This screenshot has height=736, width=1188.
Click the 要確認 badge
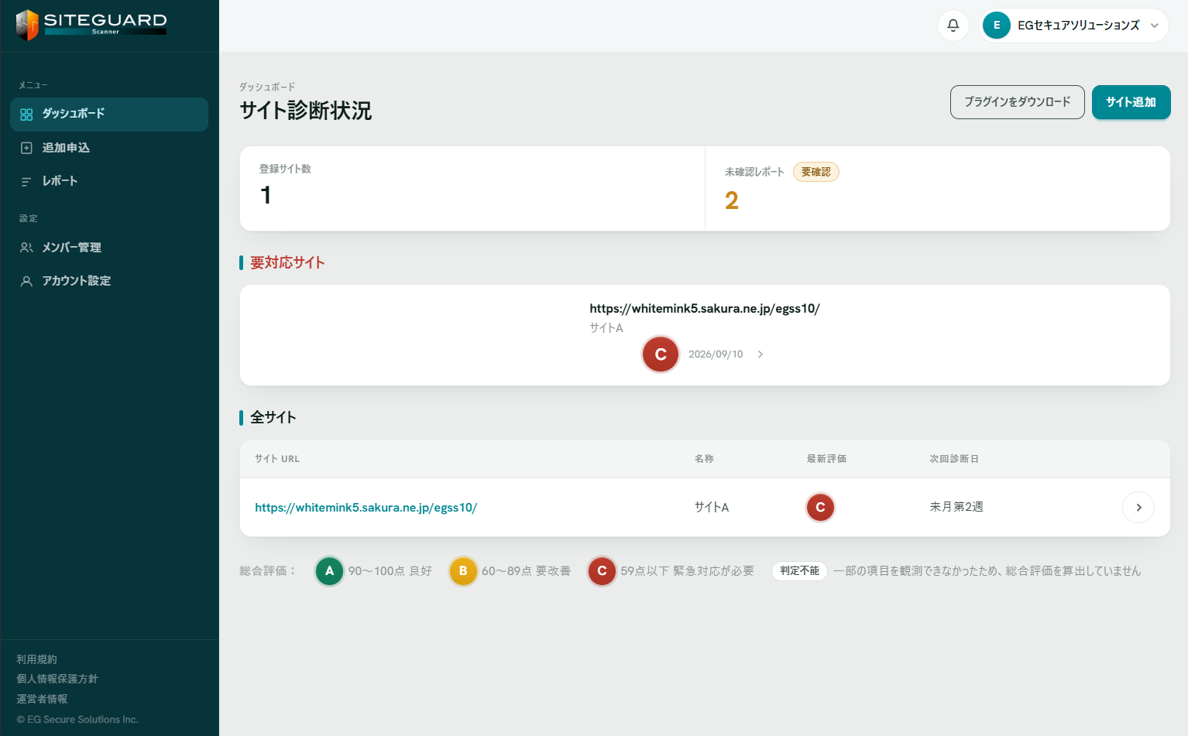pyautogui.click(x=816, y=172)
